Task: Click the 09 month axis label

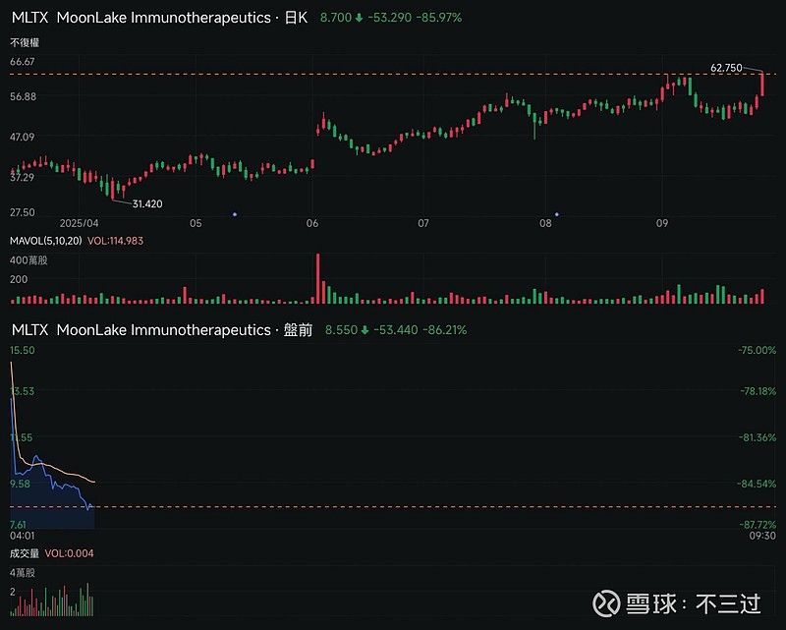Action: pyautogui.click(x=662, y=223)
